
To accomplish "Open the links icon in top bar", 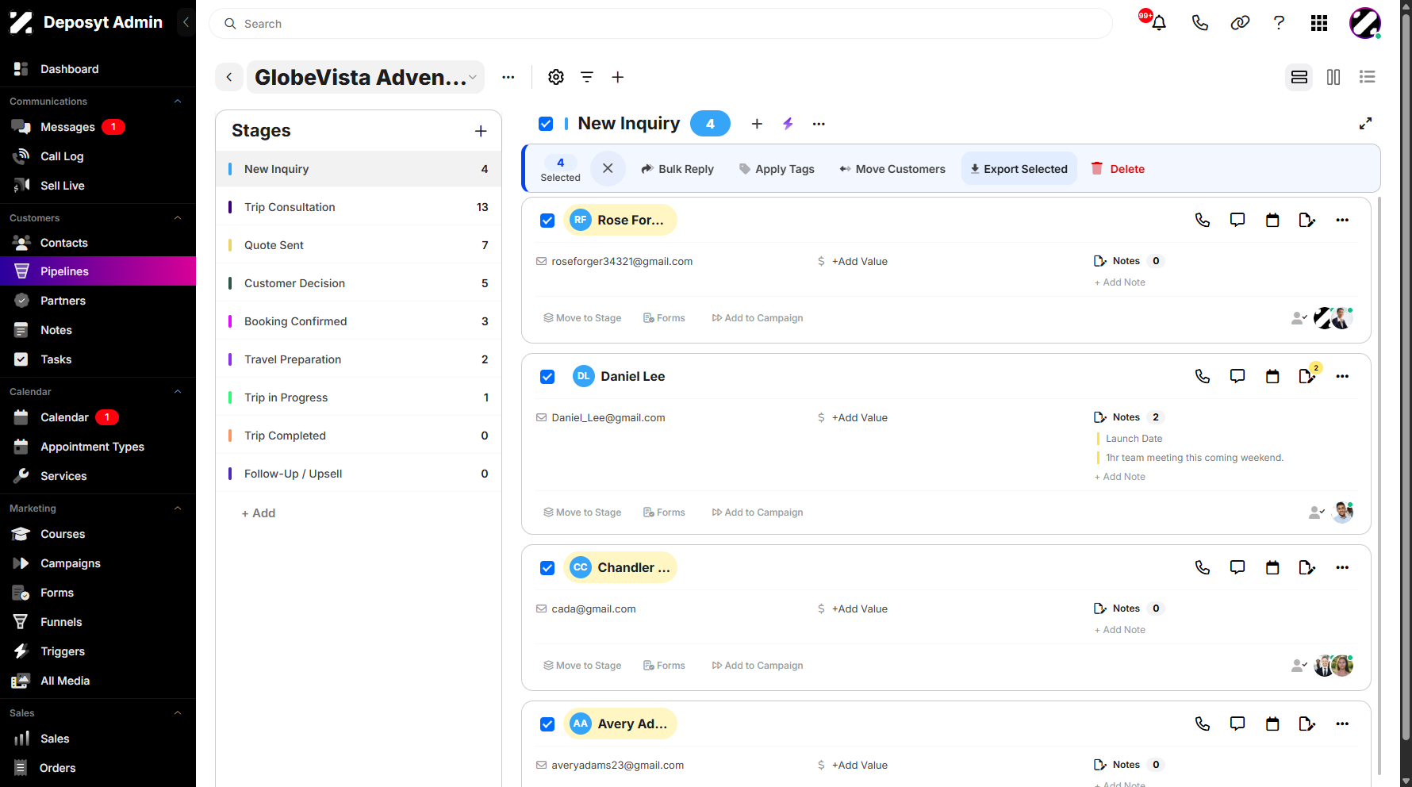I will tap(1240, 23).
